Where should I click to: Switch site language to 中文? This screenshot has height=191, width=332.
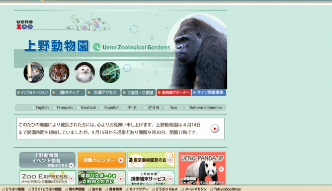(132, 108)
